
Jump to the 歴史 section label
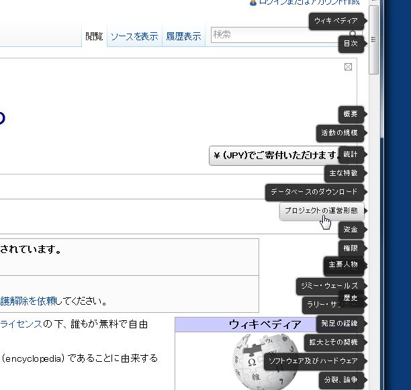pos(351,298)
